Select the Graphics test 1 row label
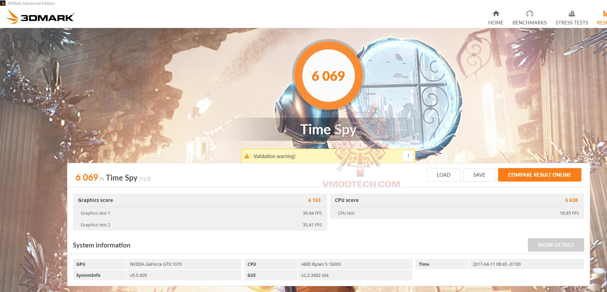 coord(95,213)
